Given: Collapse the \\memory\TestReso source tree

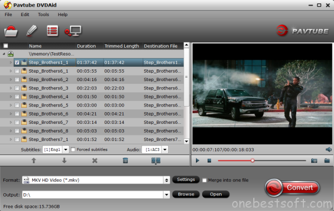Looking at the screenshot, I should pos(4,54).
